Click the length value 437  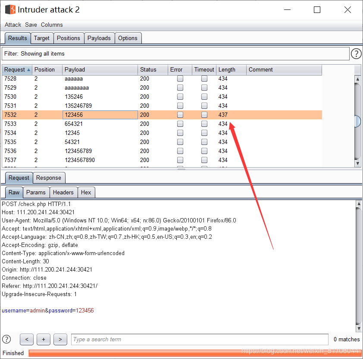223,115
